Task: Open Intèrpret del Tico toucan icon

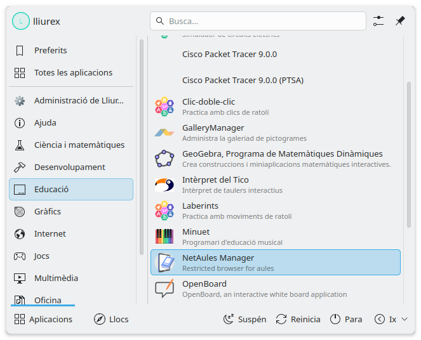Action: 164,185
